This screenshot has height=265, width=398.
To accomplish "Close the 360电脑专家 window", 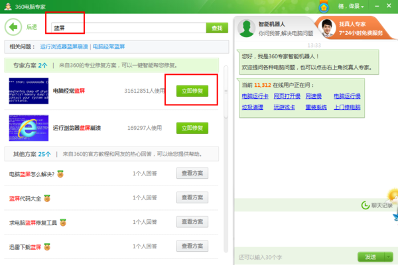I will 389,6.
